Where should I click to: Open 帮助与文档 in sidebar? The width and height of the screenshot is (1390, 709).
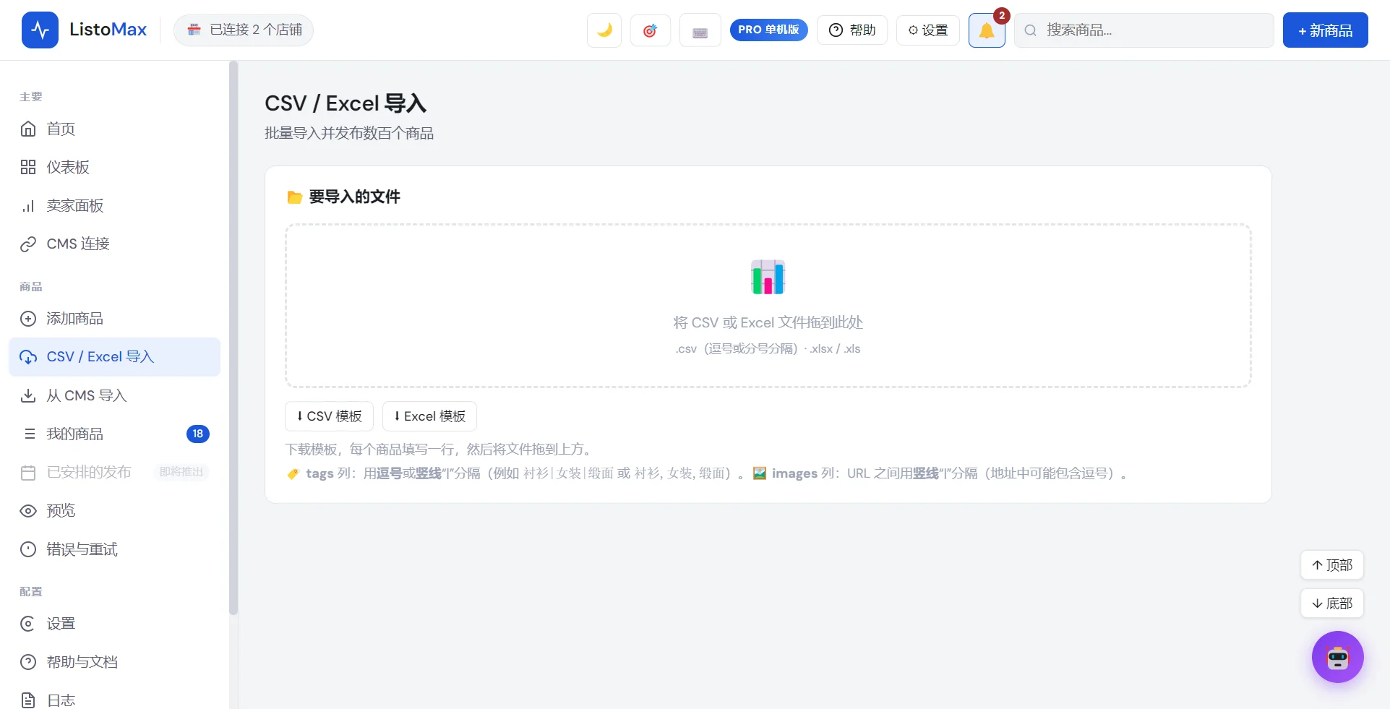click(x=114, y=661)
